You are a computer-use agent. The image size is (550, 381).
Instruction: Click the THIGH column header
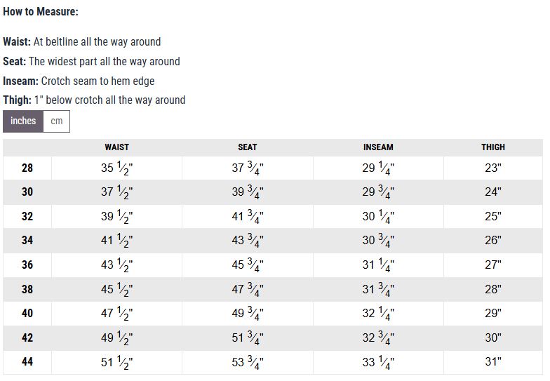[x=492, y=147]
